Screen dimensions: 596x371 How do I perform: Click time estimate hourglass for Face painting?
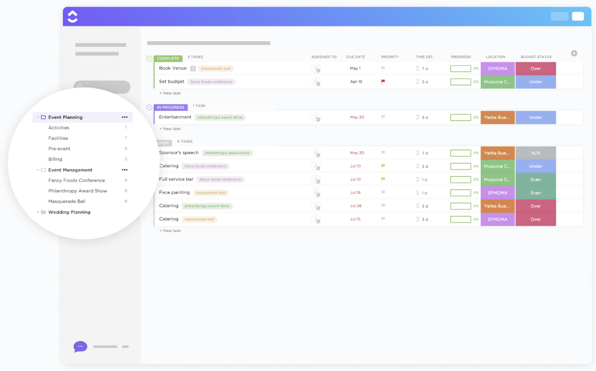point(418,193)
